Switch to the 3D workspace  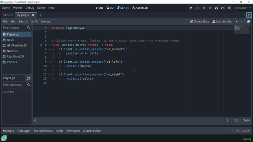[x=110, y=8]
